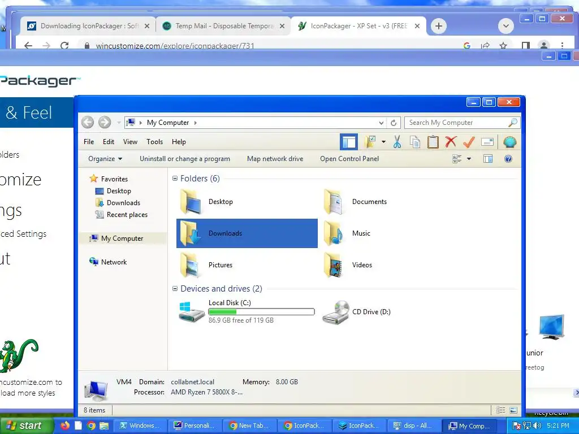Click the Chrome address bar URL
This screenshot has height=434, width=579.
[x=175, y=46]
